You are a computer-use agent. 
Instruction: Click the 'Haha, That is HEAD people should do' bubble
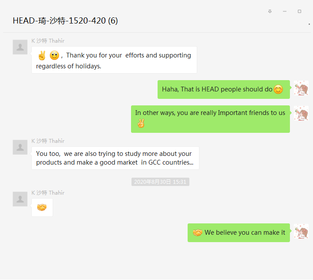(223, 89)
